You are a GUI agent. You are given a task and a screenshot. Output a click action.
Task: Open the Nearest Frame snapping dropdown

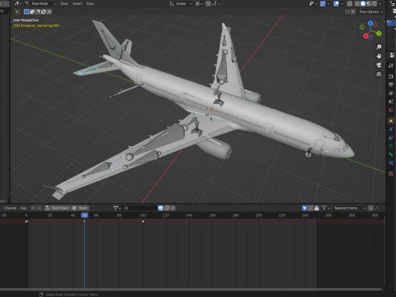coord(349,208)
